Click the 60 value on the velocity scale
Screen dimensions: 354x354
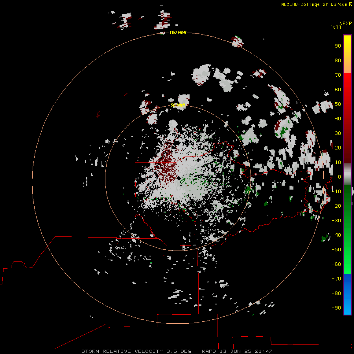338,89
